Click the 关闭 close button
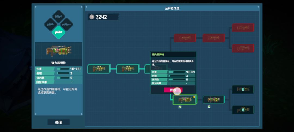The width and height of the screenshot is (294, 132). (59, 122)
